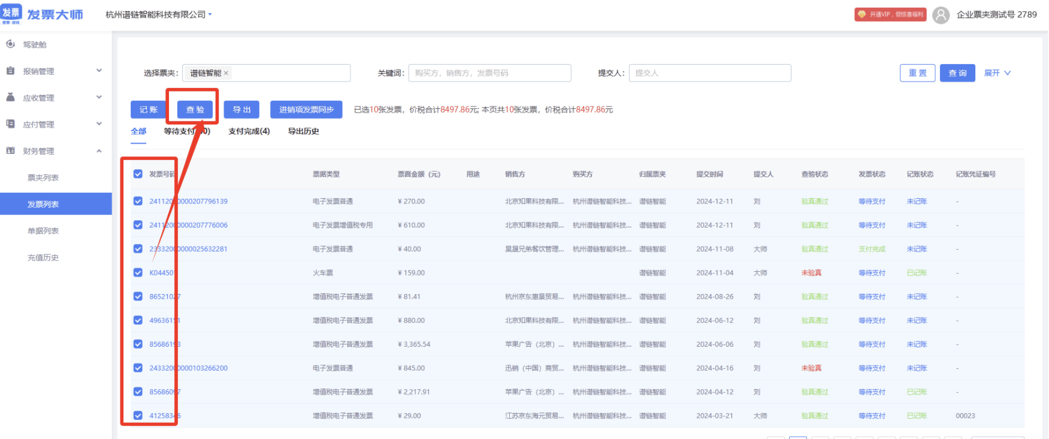
Task: Click the 财务管理 sidebar icon
Action: (10, 150)
